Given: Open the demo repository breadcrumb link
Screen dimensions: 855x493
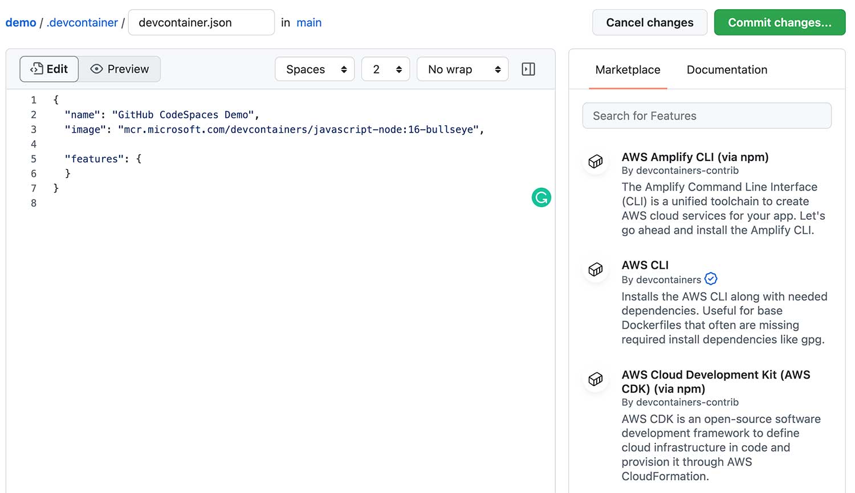Looking at the screenshot, I should (x=21, y=23).
